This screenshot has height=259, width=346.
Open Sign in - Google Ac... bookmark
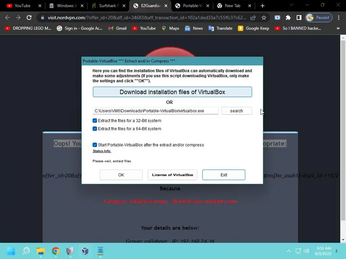point(80,28)
